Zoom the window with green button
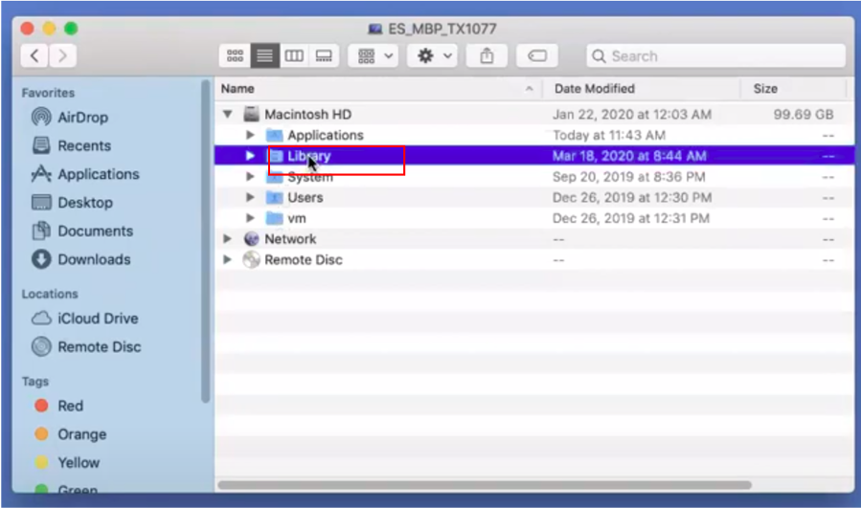861x508 pixels. (x=71, y=29)
